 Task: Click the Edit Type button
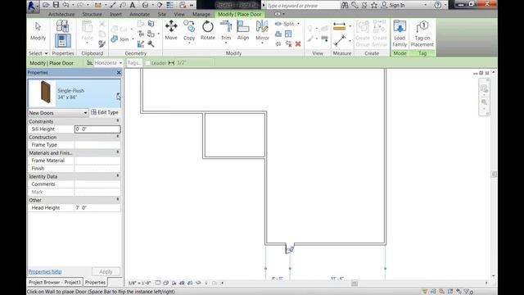coord(105,113)
